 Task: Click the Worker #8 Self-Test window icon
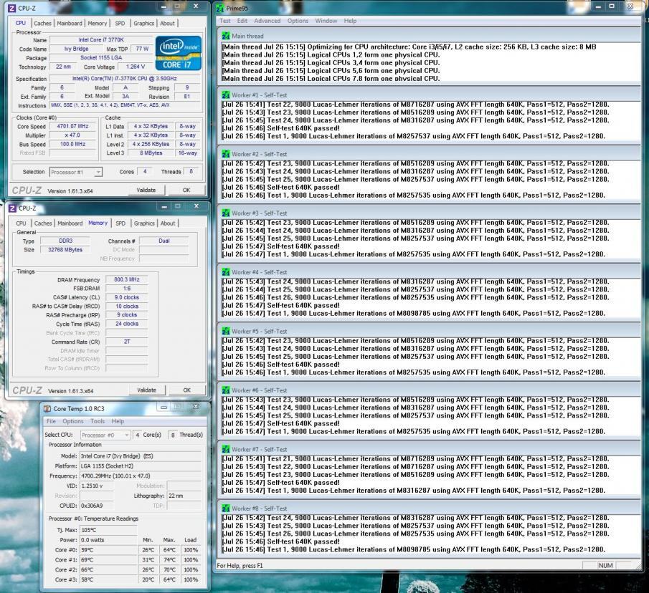[226, 508]
